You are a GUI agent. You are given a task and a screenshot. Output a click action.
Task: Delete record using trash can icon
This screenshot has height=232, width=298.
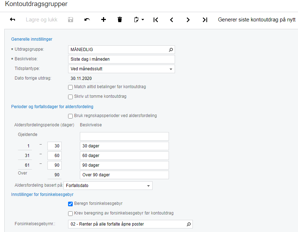pos(120,20)
